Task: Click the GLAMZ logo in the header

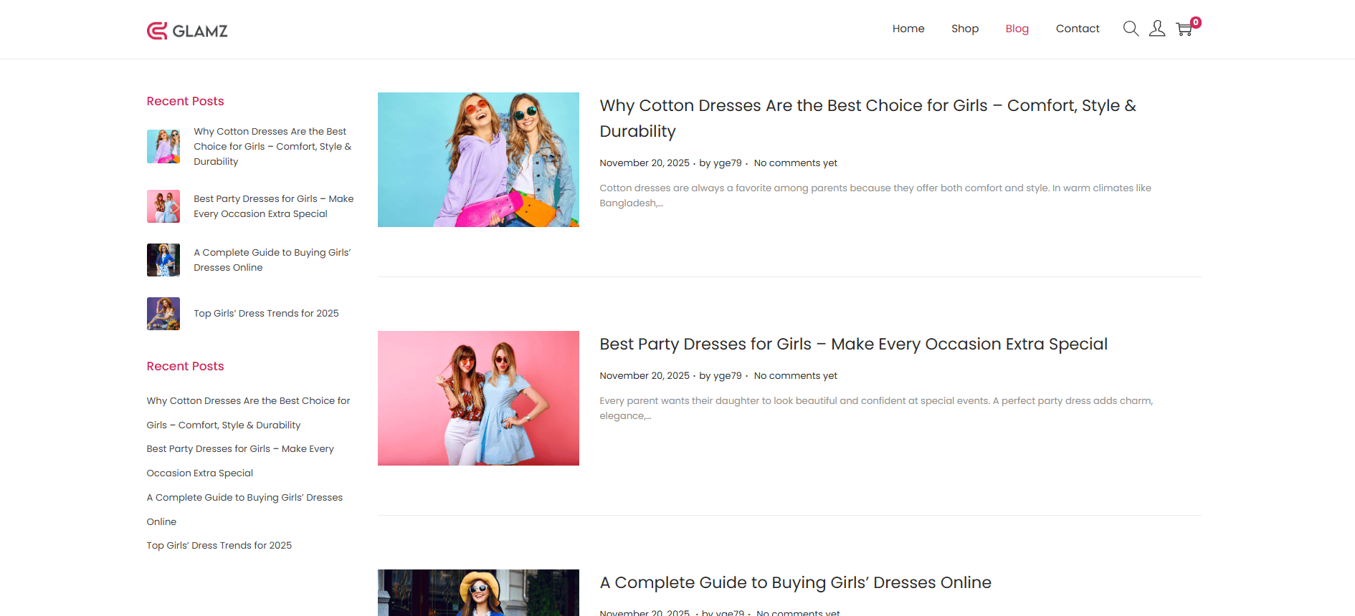Action: pyautogui.click(x=187, y=30)
